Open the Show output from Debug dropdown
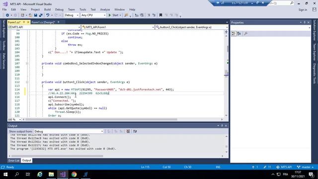The height and width of the screenshot is (179, 318). 69,131
